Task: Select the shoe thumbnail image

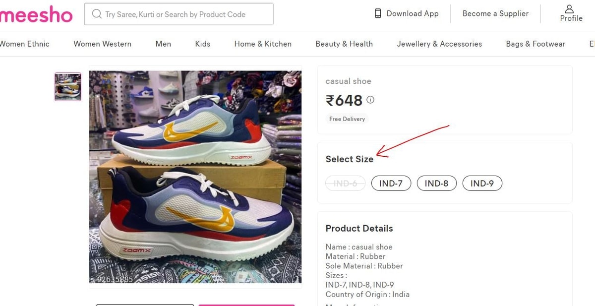Action: 68,87
